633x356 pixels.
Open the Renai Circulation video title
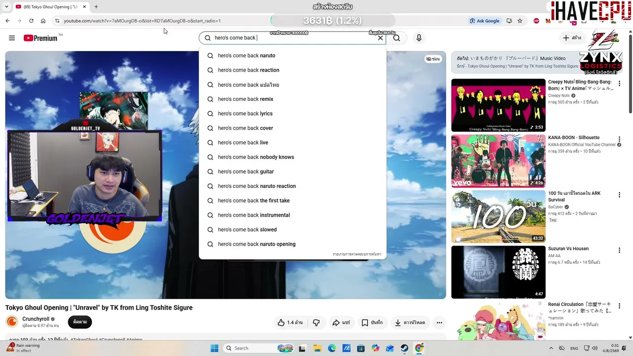point(580,308)
